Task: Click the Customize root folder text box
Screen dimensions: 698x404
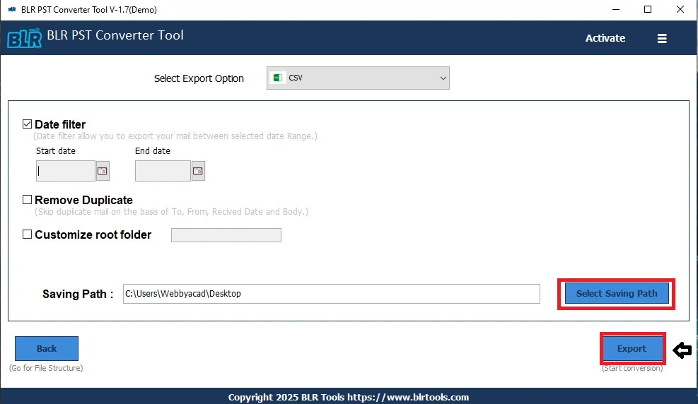Action: click(226, 235)
